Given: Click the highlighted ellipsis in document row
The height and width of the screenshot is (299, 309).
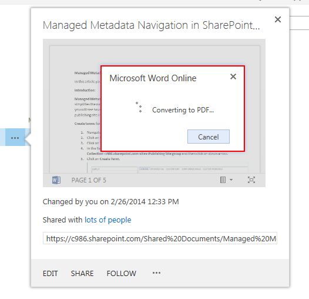Looking at the screenshot, I should pos(15,138).
